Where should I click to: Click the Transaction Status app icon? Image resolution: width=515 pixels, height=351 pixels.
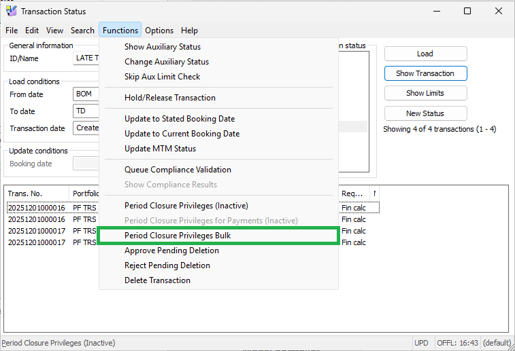pyautogui.click(x=11, y=11)
